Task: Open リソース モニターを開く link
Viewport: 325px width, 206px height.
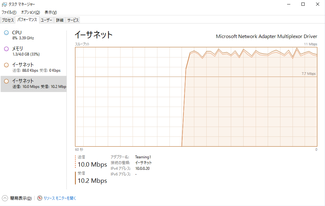Action: point(60,198)
